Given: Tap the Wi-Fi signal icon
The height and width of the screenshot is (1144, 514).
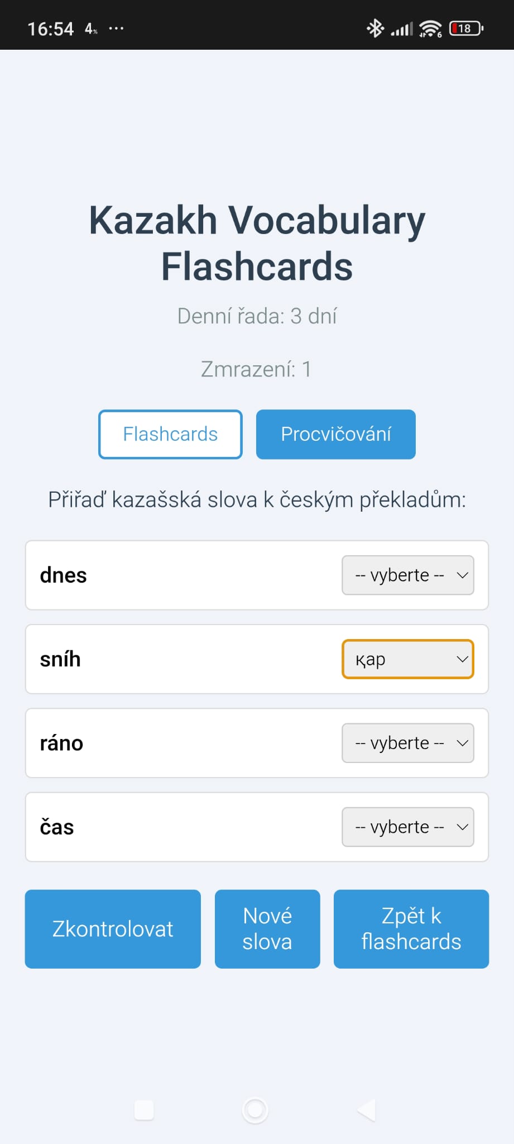Looking at the screenshot, I should tap(430, 28).
